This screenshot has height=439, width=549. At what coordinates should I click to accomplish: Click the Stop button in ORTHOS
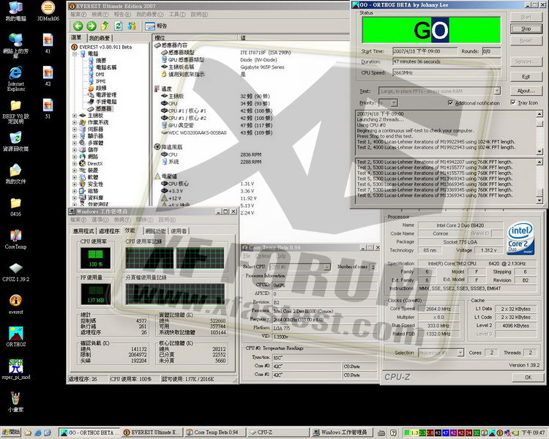(x=526, y=29)
